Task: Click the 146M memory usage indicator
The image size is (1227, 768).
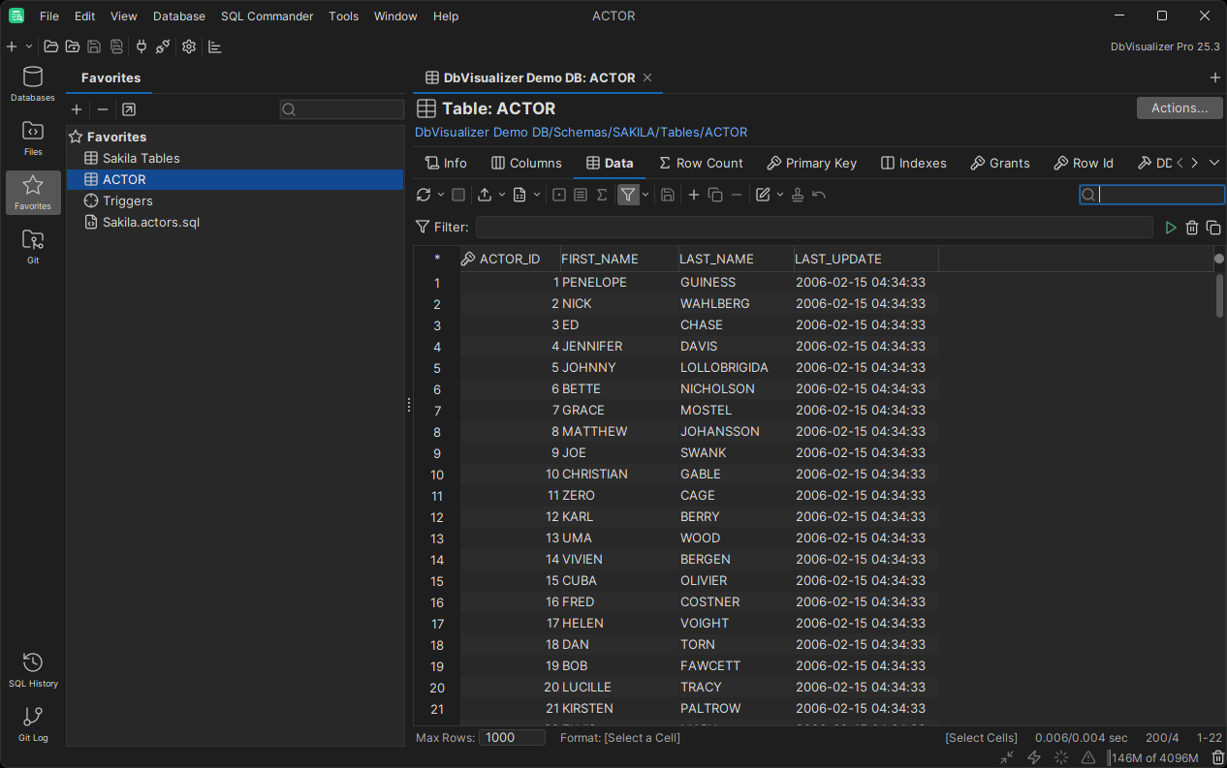Action: 1153,757
